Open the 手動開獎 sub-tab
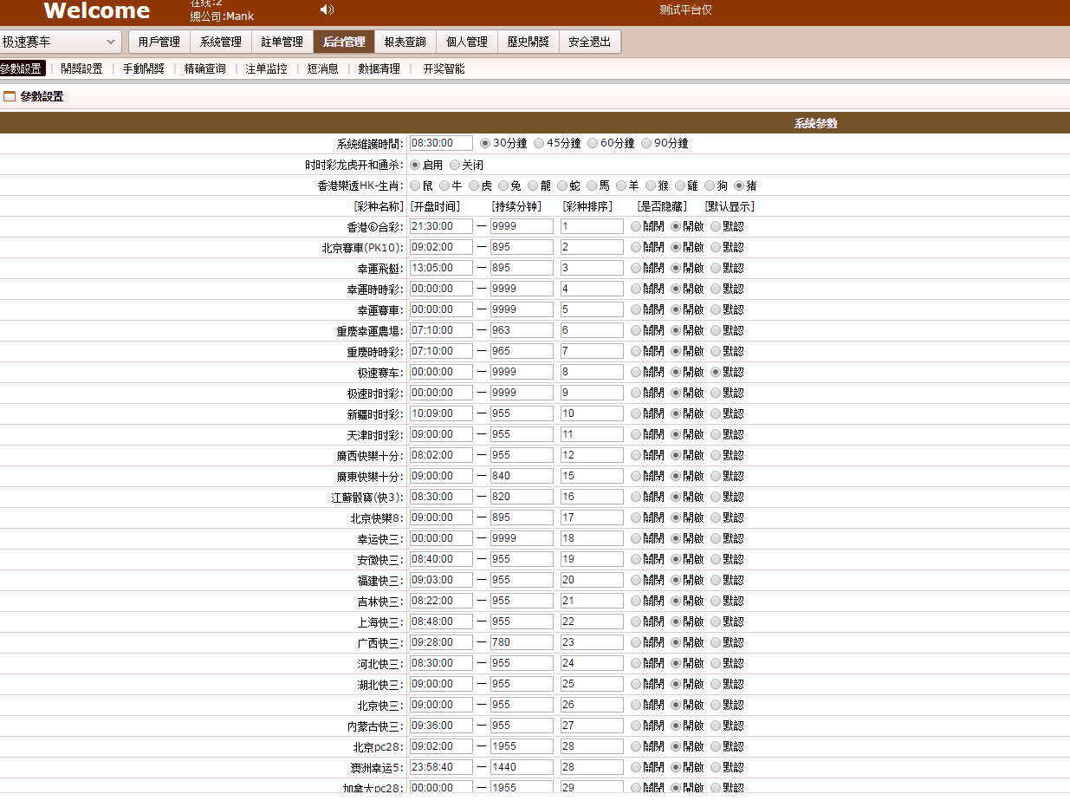Screen dimensions: 1070x807 [143, 68]
